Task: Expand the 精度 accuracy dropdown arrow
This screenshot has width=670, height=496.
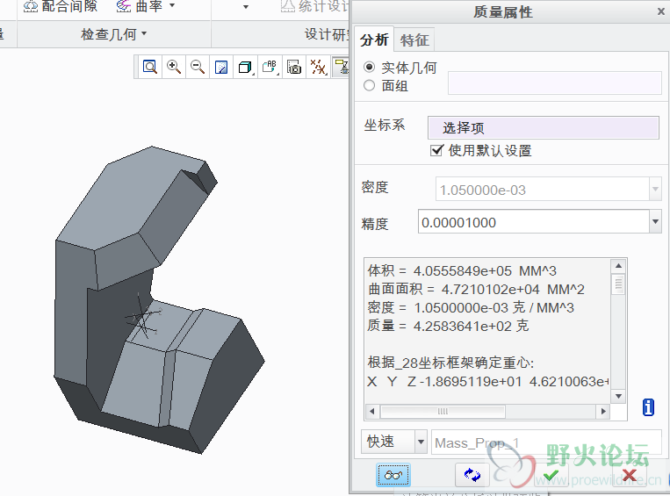Action: tap(654, 222)
